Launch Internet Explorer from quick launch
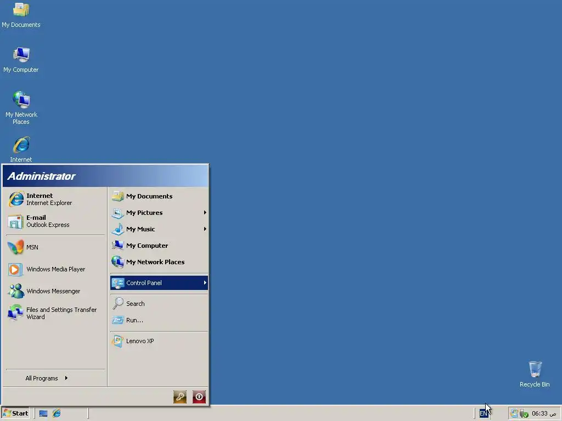 [x=57, y=413]
